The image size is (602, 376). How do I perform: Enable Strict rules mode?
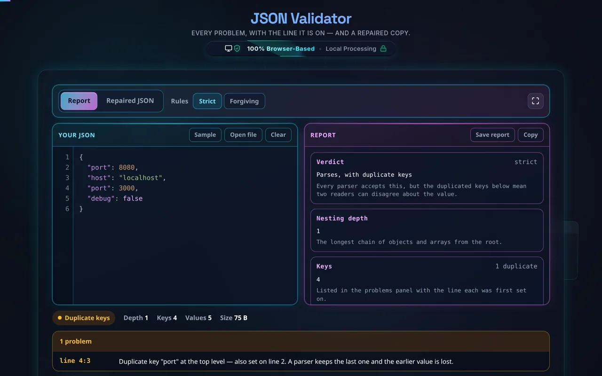coord(207,101)
